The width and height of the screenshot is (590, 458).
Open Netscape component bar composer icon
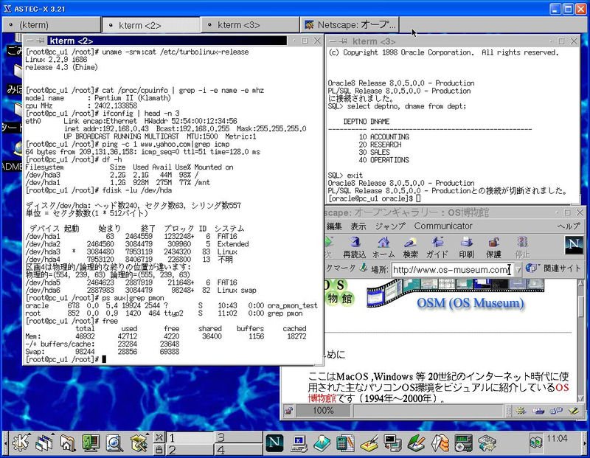574,411
